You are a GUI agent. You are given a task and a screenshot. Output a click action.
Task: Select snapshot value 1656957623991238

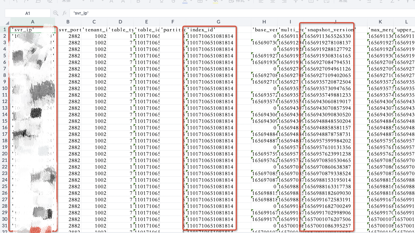(x=335, y=154)
